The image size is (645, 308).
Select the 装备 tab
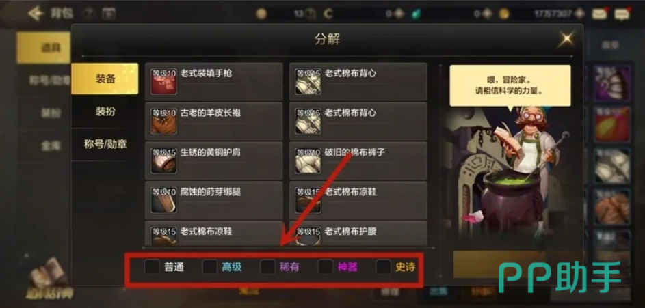pyautogui.click(x=105, y=79)
